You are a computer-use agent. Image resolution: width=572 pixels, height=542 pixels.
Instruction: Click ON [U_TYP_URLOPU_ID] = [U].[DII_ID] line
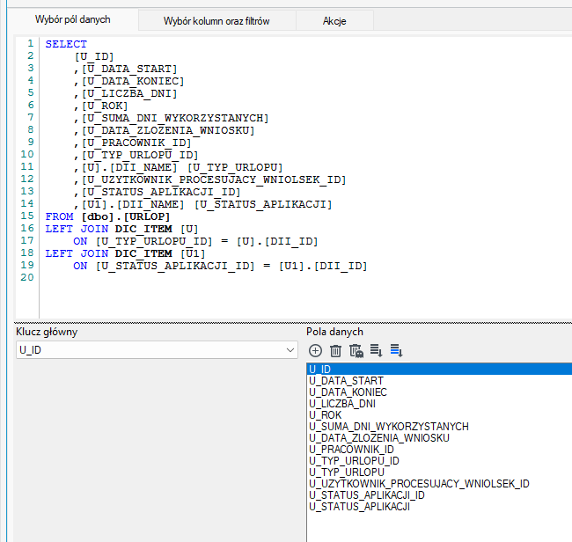pyautogui.click(x=195, y=241)
